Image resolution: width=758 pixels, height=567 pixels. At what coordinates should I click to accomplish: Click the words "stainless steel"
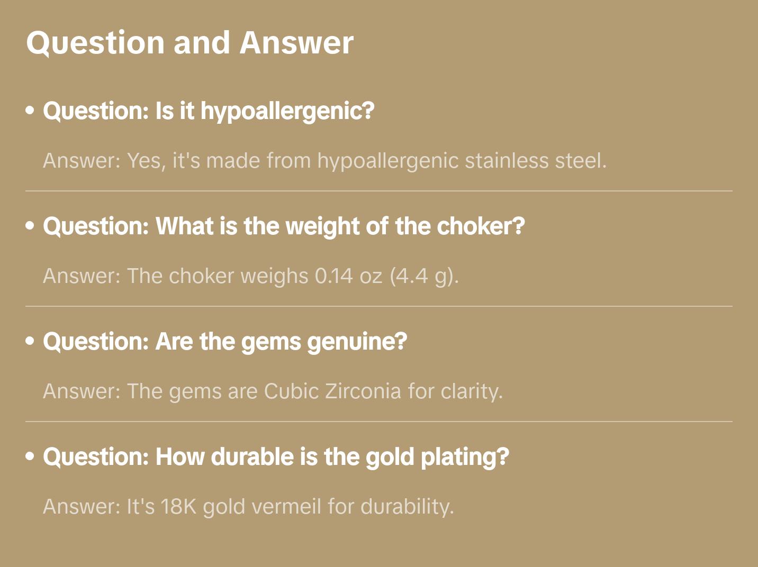[x=535, y=161]
